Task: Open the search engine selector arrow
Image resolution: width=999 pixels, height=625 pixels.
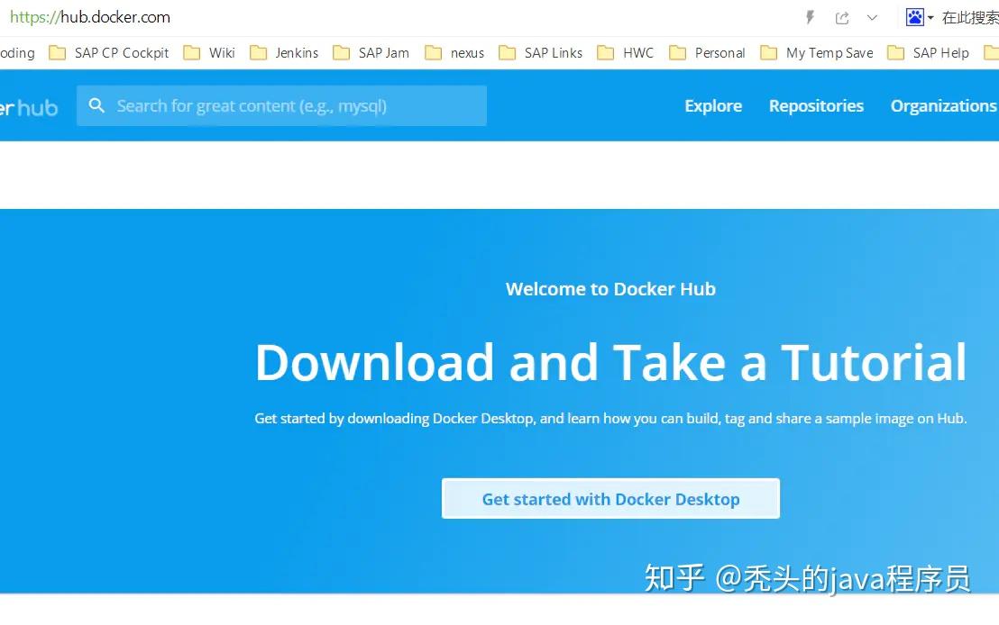Action: [929, 16]
